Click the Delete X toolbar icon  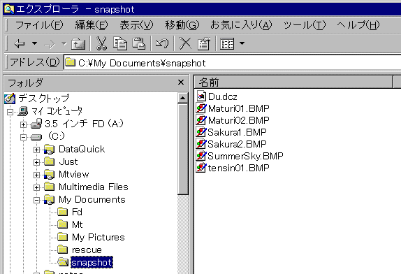[x=185, y=43]
